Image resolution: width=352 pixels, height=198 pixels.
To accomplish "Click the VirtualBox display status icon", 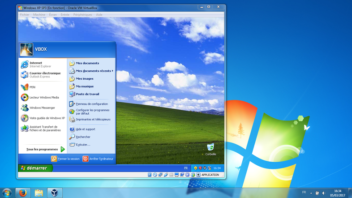I will 177,175.
